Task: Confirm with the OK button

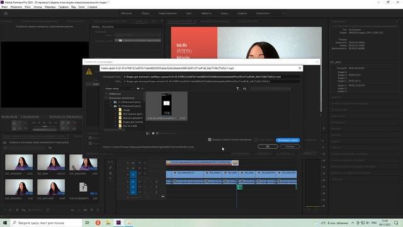Action: tap(268, 146)
